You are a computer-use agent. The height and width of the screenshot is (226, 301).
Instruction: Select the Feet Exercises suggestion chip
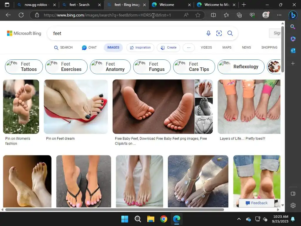[x=66, y=67]
